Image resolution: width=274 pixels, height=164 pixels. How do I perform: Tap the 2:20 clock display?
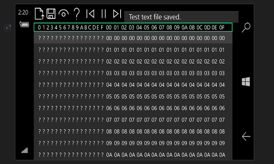pos(23,12)
